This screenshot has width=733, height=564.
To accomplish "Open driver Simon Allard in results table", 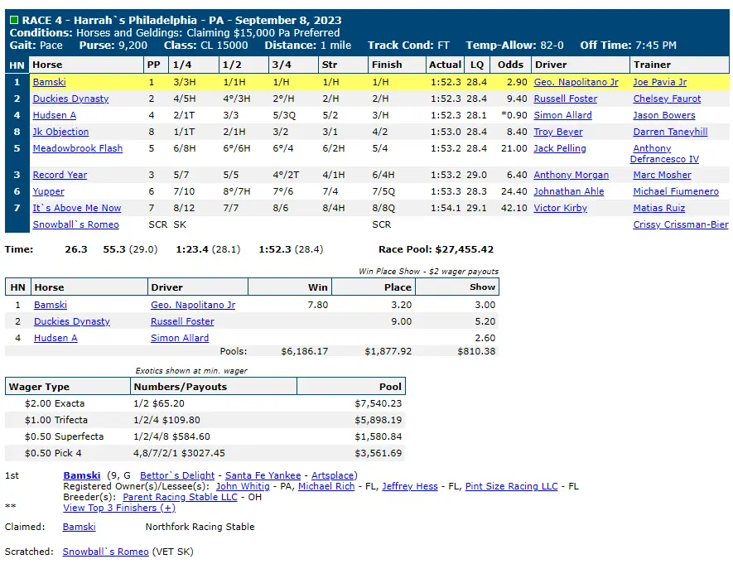I will [563, 115].
